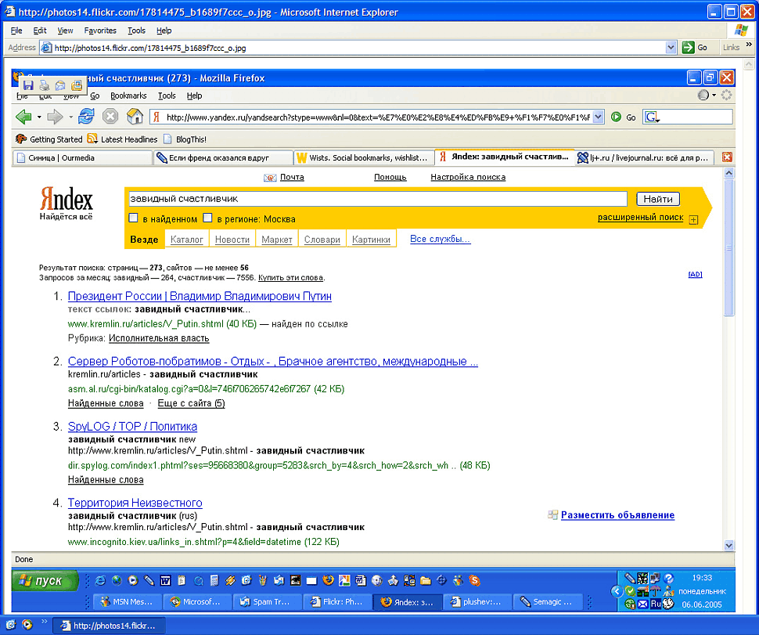Open IE Address bar dropdown arrow

(x=671, y=48)
